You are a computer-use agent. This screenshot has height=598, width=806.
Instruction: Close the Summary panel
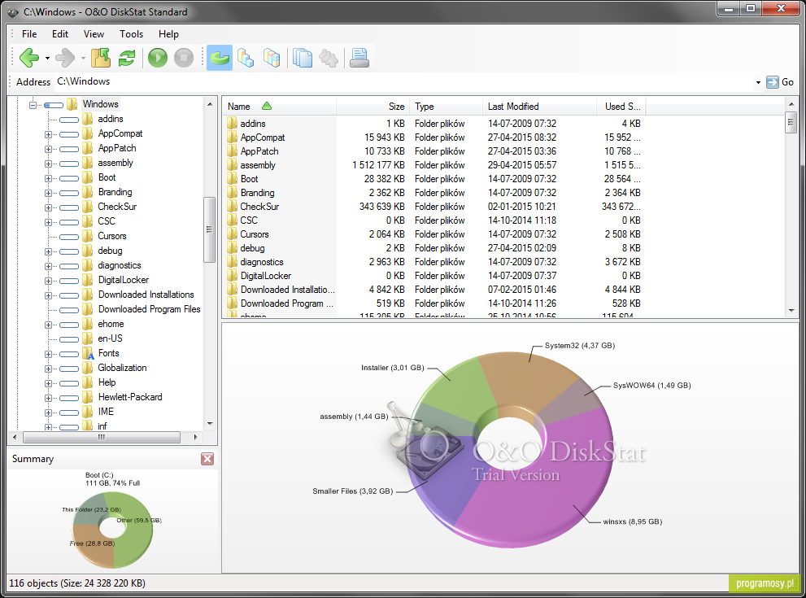[207, 459]
